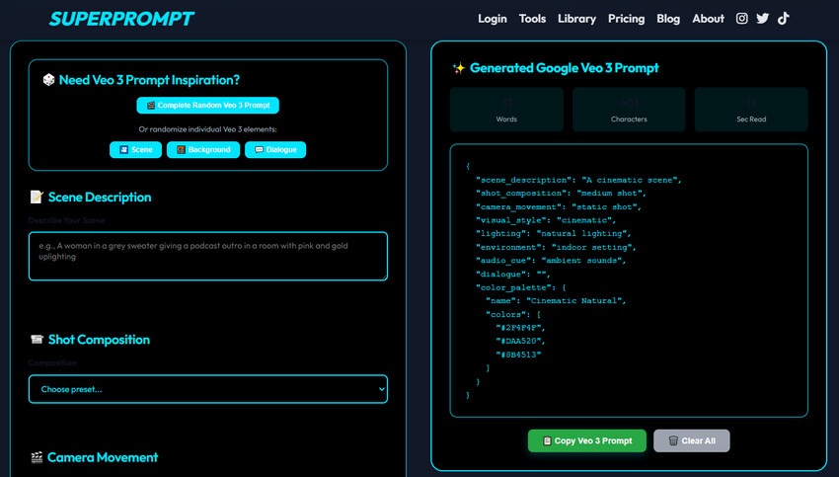
Task: Open the Tools menu
Action: pos(532,19)
